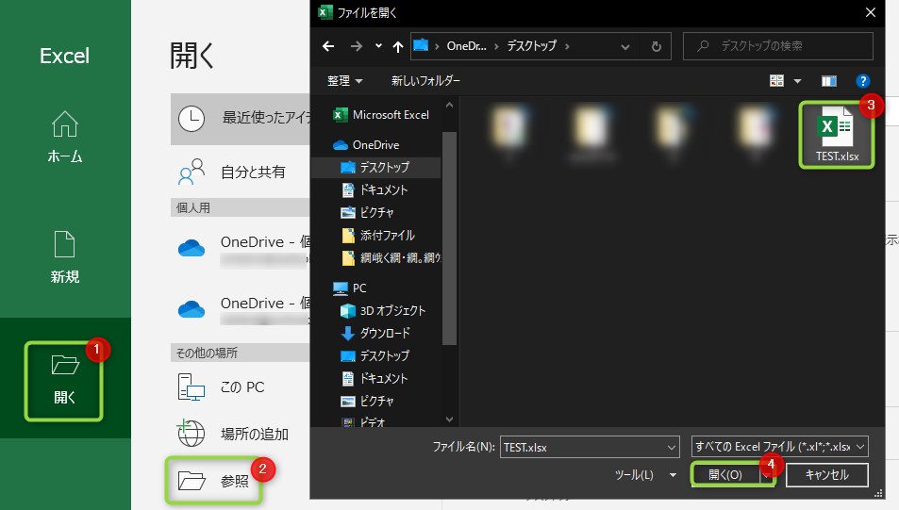Open ピクチャ under OneDrive
Viewport: 899px width, 510px height.
368,213
